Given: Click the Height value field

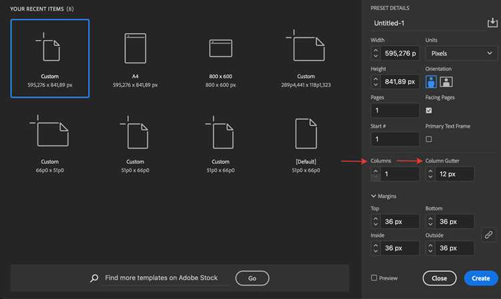Looking at the screenshot, I should click(x=400, y=82).
